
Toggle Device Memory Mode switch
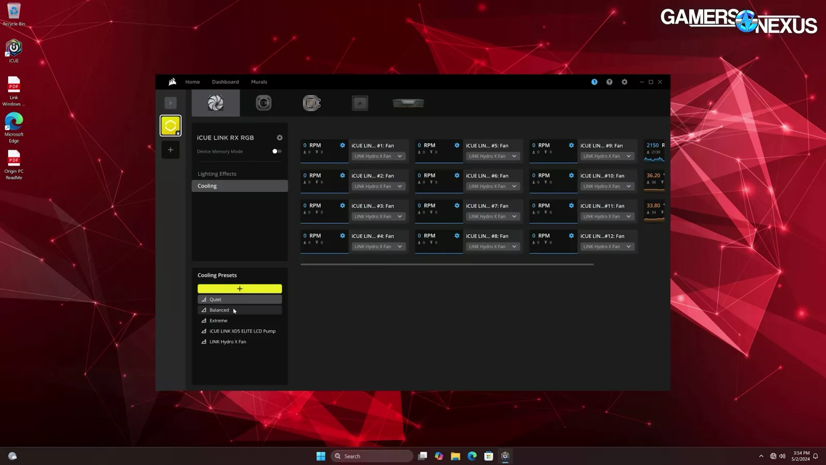(277, 151)
